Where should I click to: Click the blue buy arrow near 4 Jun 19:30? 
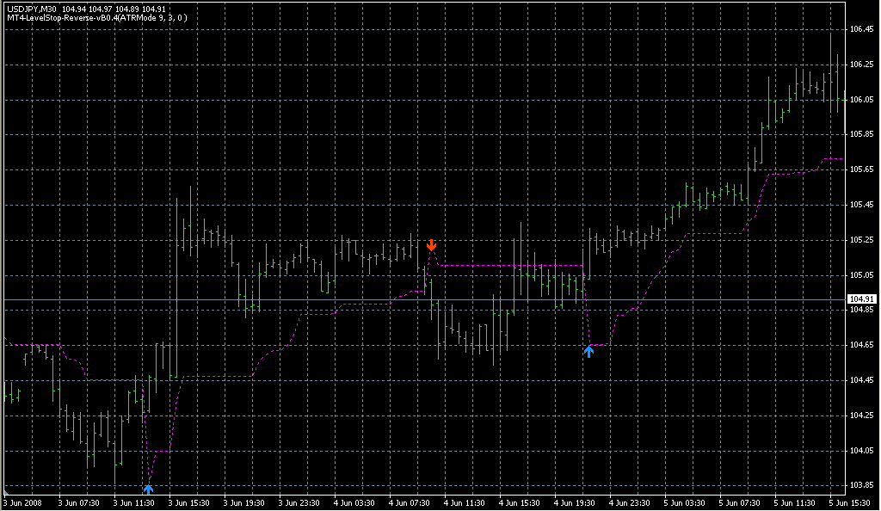[x=588, y=350]
